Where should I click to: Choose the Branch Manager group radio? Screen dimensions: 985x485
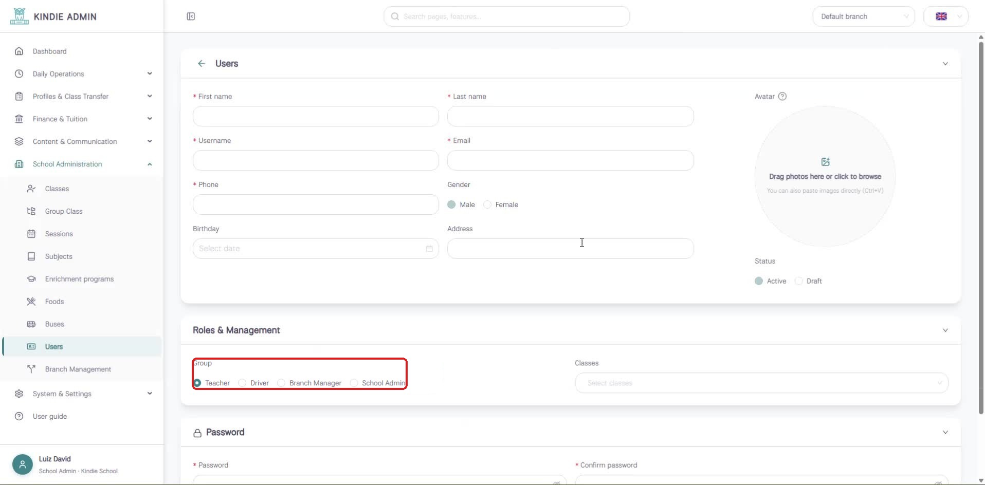tap(281, 383)
